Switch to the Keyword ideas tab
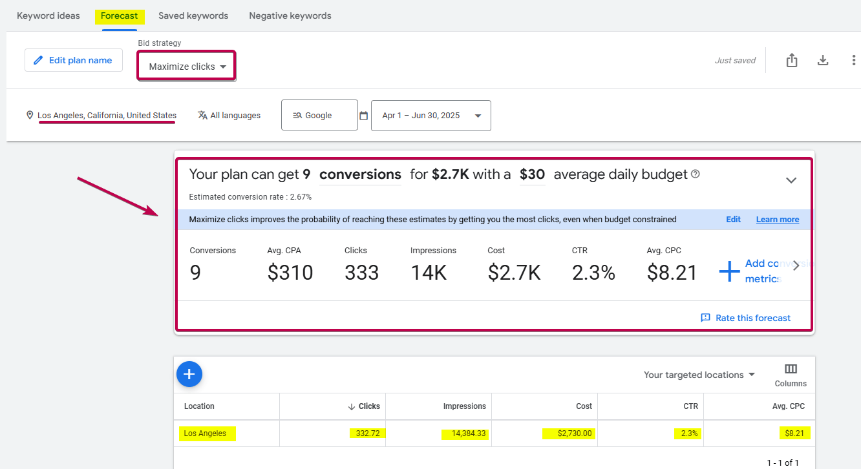The image size is (861, 469). coord(48,16)
